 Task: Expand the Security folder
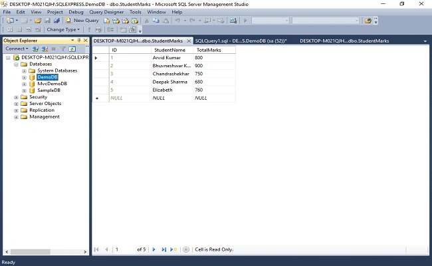point(16,97)
